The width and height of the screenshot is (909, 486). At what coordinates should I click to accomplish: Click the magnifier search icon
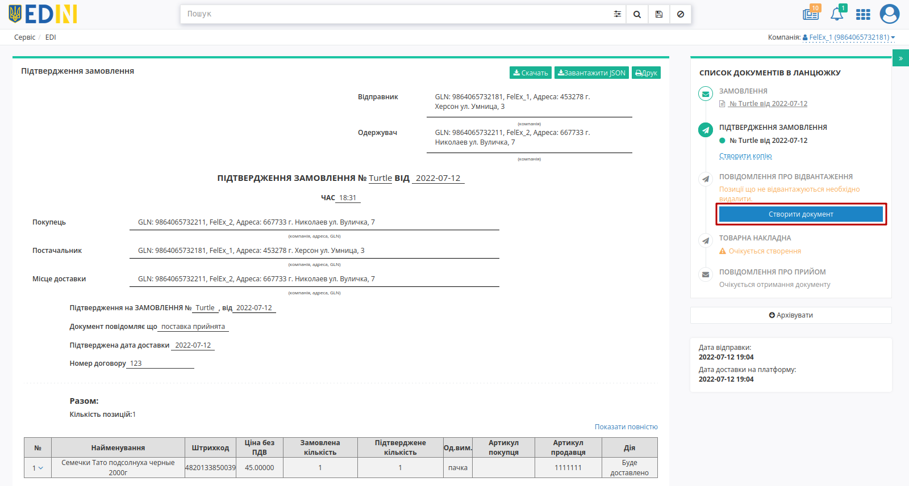click(x=637, y=14)
